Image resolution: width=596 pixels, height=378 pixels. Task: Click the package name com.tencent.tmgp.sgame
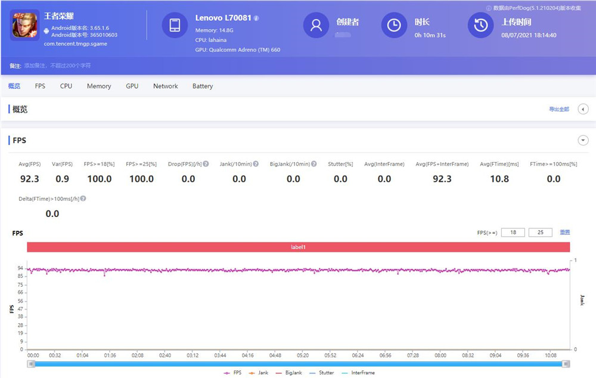[75, 44]
